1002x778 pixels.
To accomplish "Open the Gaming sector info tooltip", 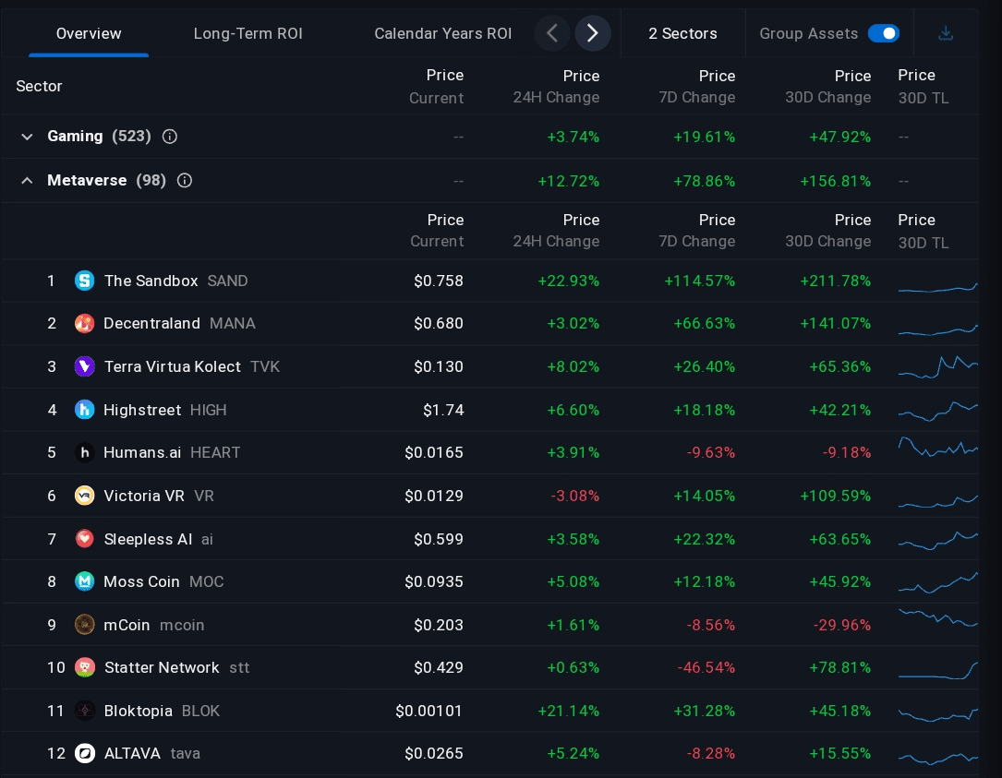I will (170, 136).
